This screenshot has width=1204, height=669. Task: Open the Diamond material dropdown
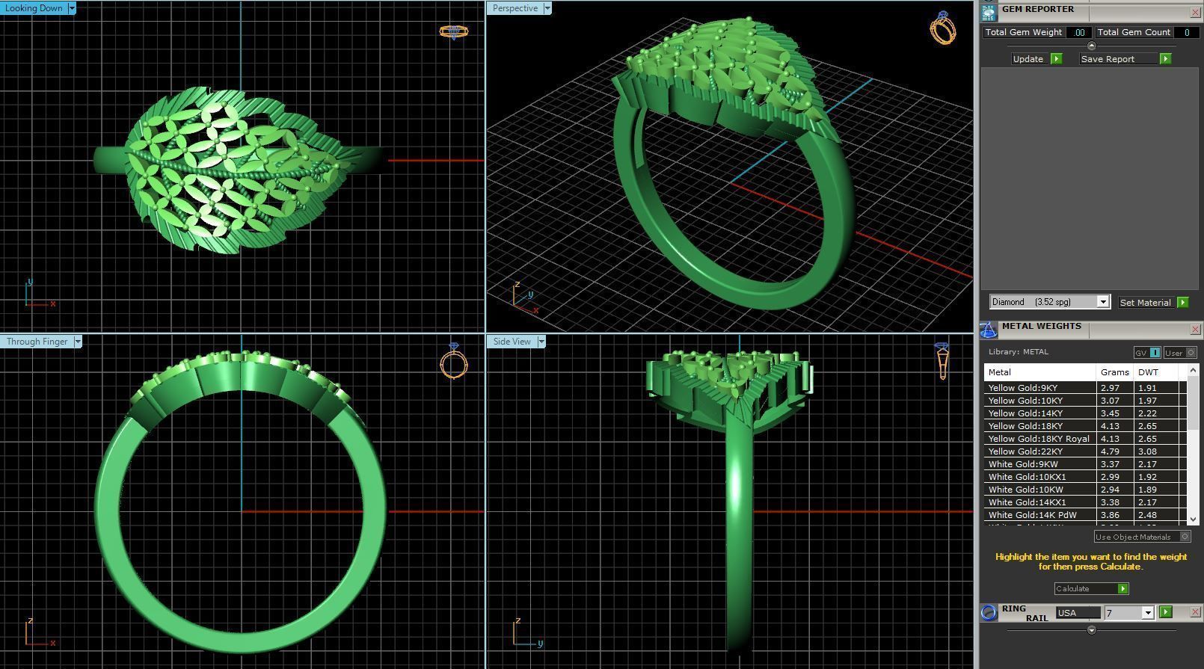[x=1102, y=302]
